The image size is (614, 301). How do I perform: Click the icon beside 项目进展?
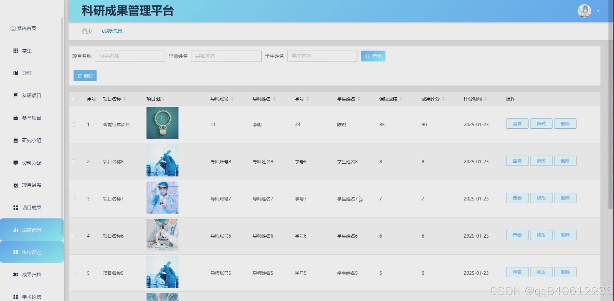pyautogui.click(x=15, y=185)
